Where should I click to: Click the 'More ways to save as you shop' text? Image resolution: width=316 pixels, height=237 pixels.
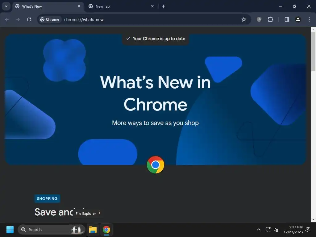156,123
